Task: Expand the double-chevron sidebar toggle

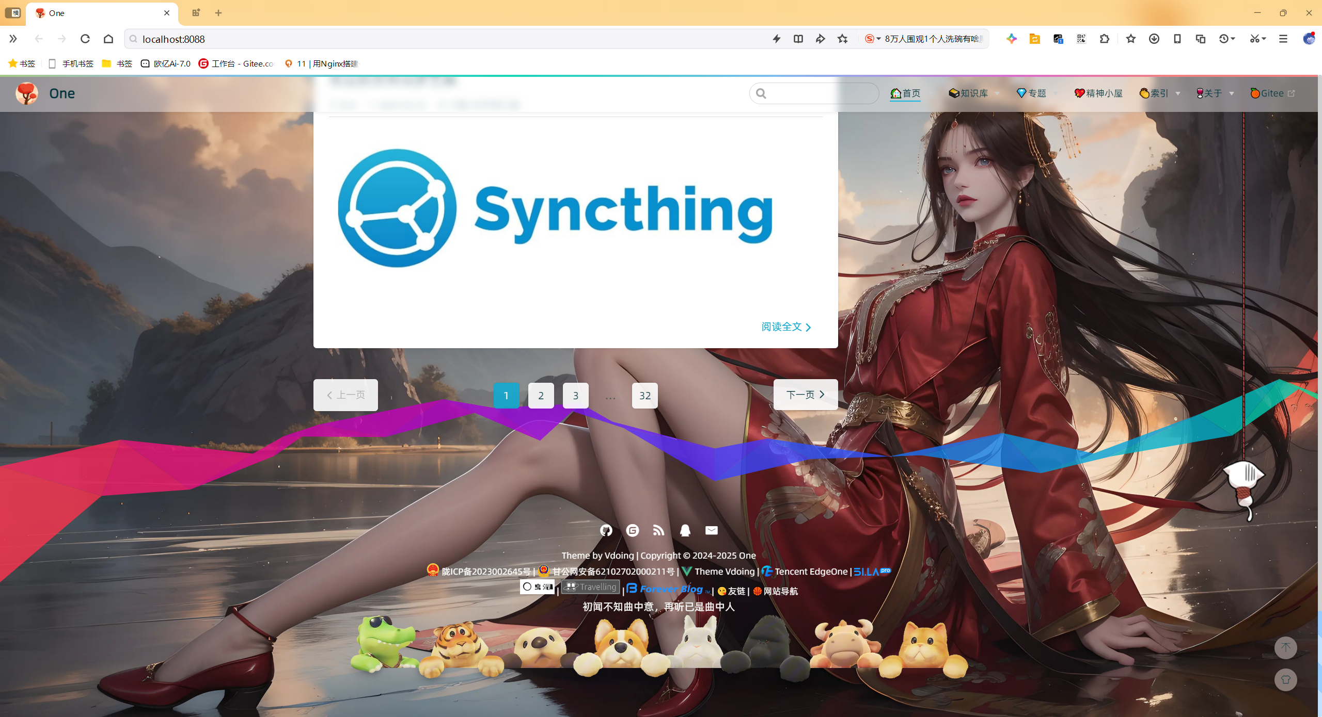Action: (13, 39)
